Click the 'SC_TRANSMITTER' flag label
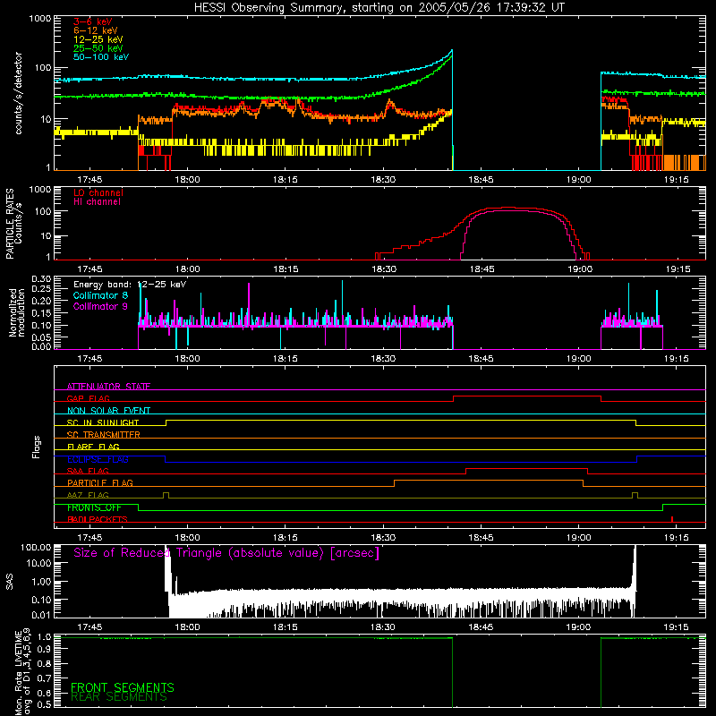Viewport: 716px width, 716px height. (x=103, y=434)
